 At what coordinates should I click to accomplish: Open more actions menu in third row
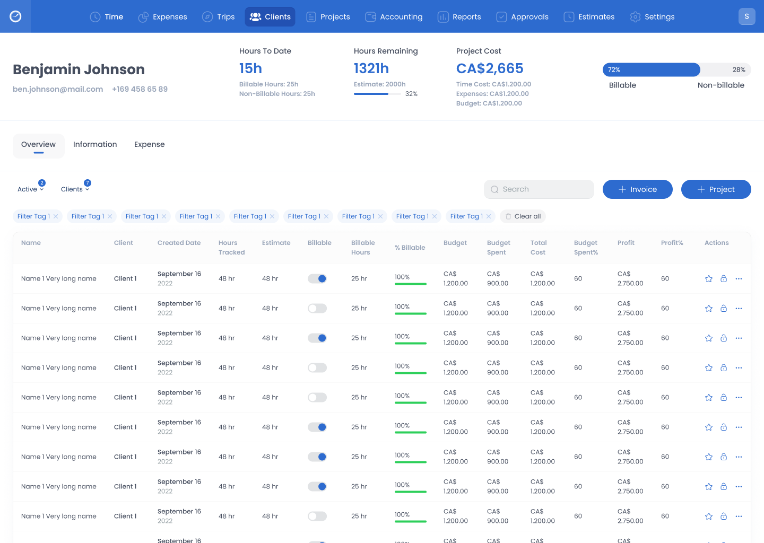(x=739, y=338)
